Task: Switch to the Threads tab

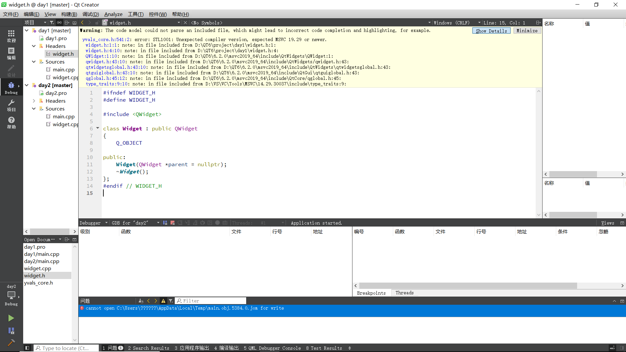Action: tap(404, 293)
